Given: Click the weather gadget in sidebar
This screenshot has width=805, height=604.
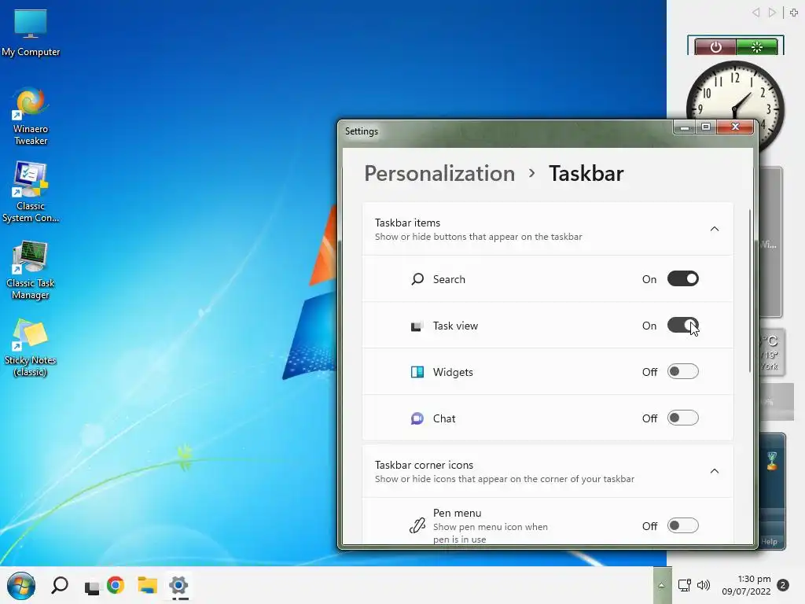Looking at the screenshot, I should click(770, 352).
